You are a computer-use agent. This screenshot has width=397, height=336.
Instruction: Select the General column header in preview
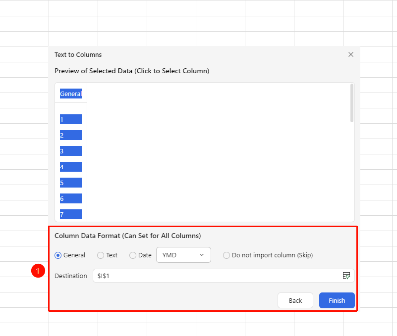71,94
